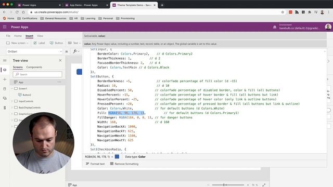The image size is (333, 187).
Task: Click the RSS feed extension icon
Action: 297,12
